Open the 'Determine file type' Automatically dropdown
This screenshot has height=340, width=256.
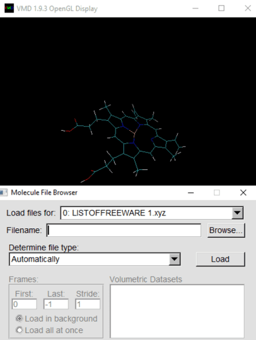click(94, 259)
